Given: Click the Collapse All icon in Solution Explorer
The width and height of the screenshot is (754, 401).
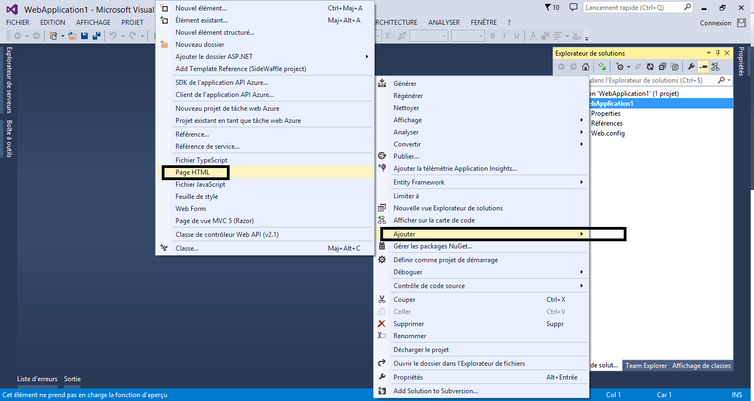Looking at the screenshot, I should 662,67.
